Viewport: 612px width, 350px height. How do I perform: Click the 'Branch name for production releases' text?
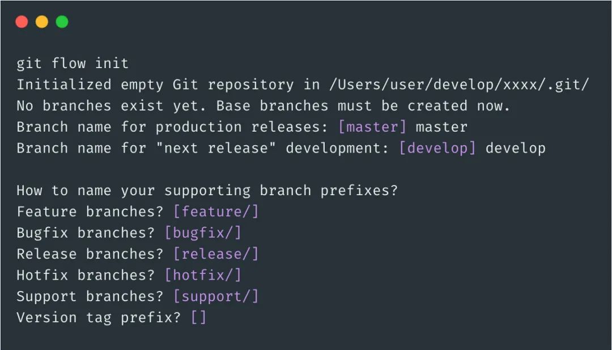[172, 127]
